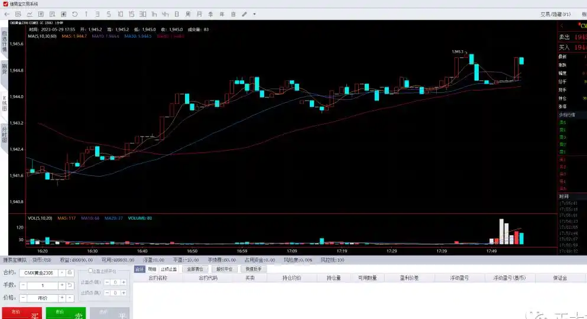
Task: Choose custom (自) chart period
Action: tap(233, 14)
